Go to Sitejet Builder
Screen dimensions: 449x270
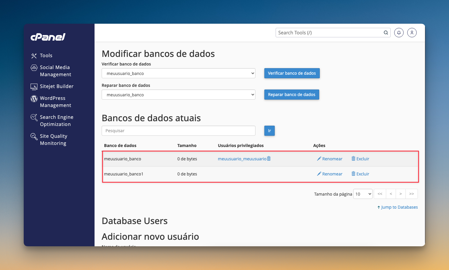(x=57, y=87)
